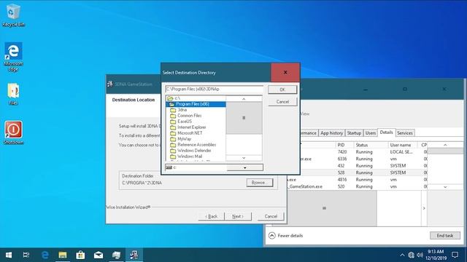Click Back in the 3DNA setup wizard
This screenshot has height=262, width=467.
(x=211, y=216)
